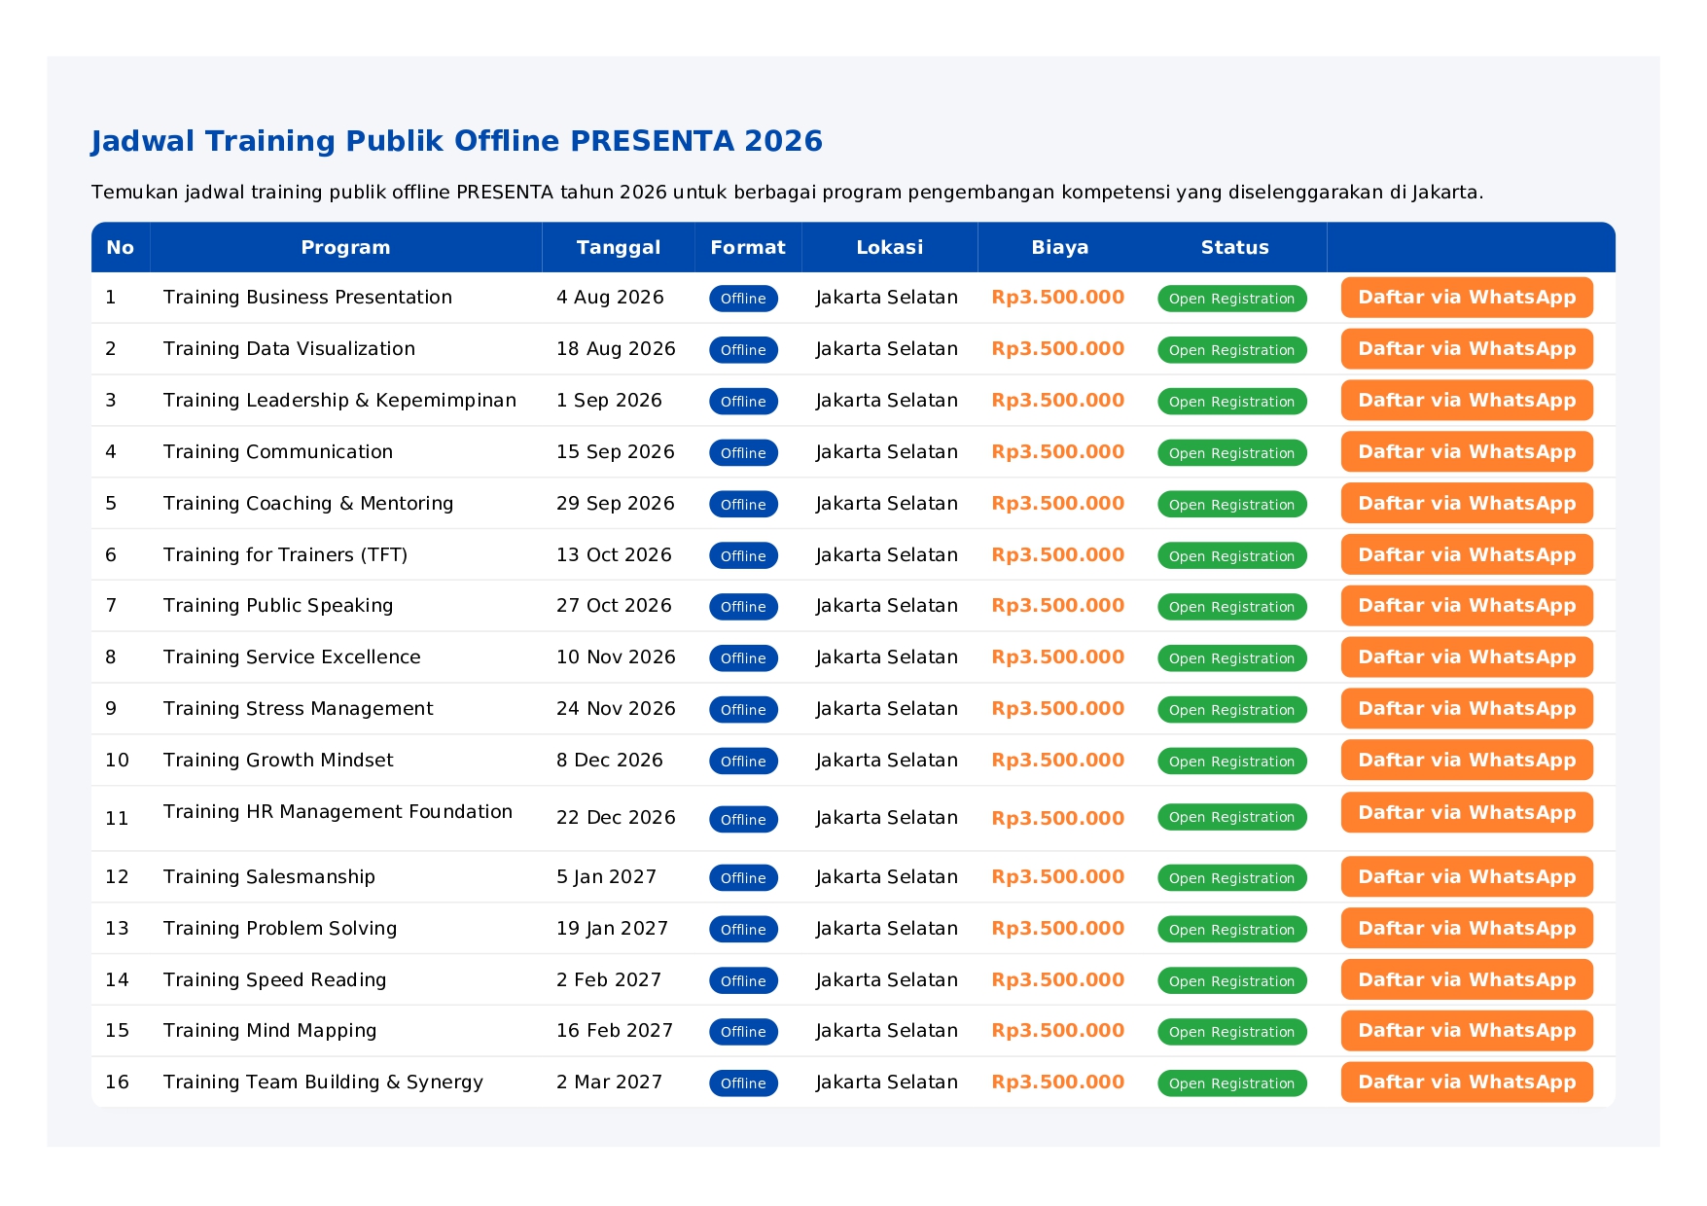Click the program name Training Speed Reading
1707x1206 pixels.
click(x=274, y=980)
